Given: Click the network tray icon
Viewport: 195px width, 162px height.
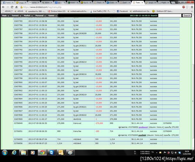Looking at the screenshot, I should (172, 153).
